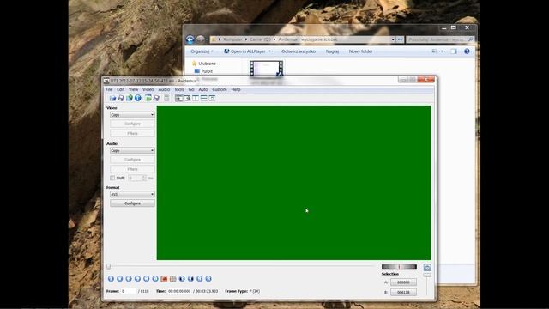Jump to the previous keyframe
Viewport: 549px width, 309px height.
pyautogui.click(x=147, y=278)
